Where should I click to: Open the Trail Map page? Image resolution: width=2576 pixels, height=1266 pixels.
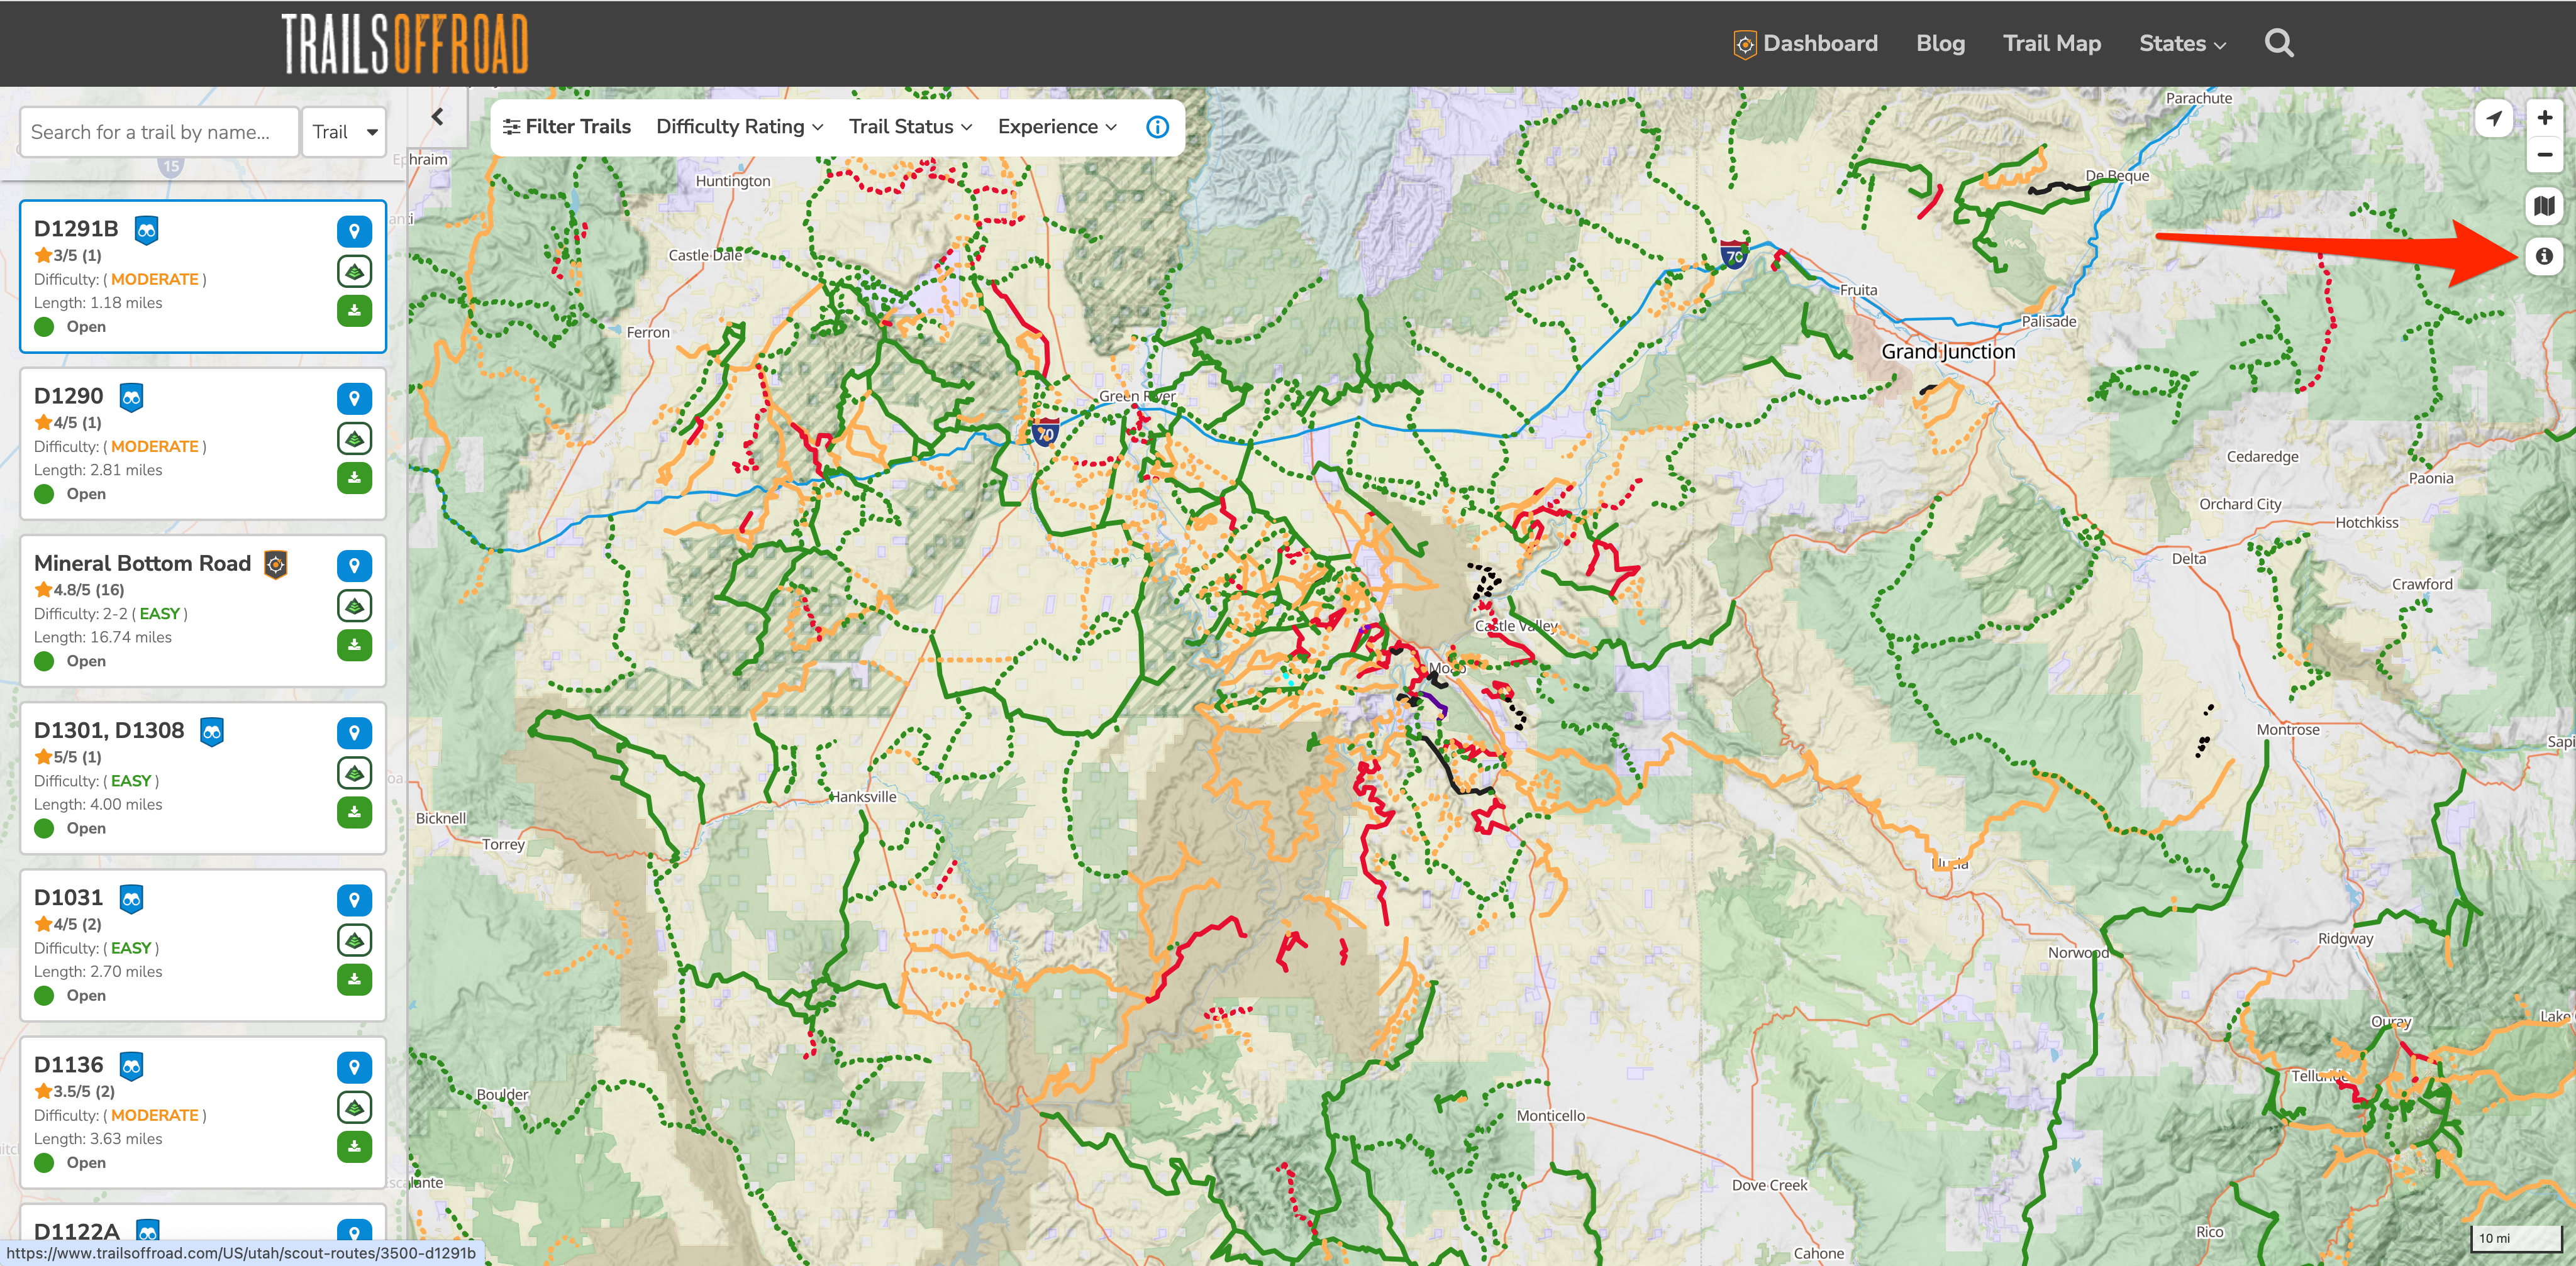pos(2051,44)
